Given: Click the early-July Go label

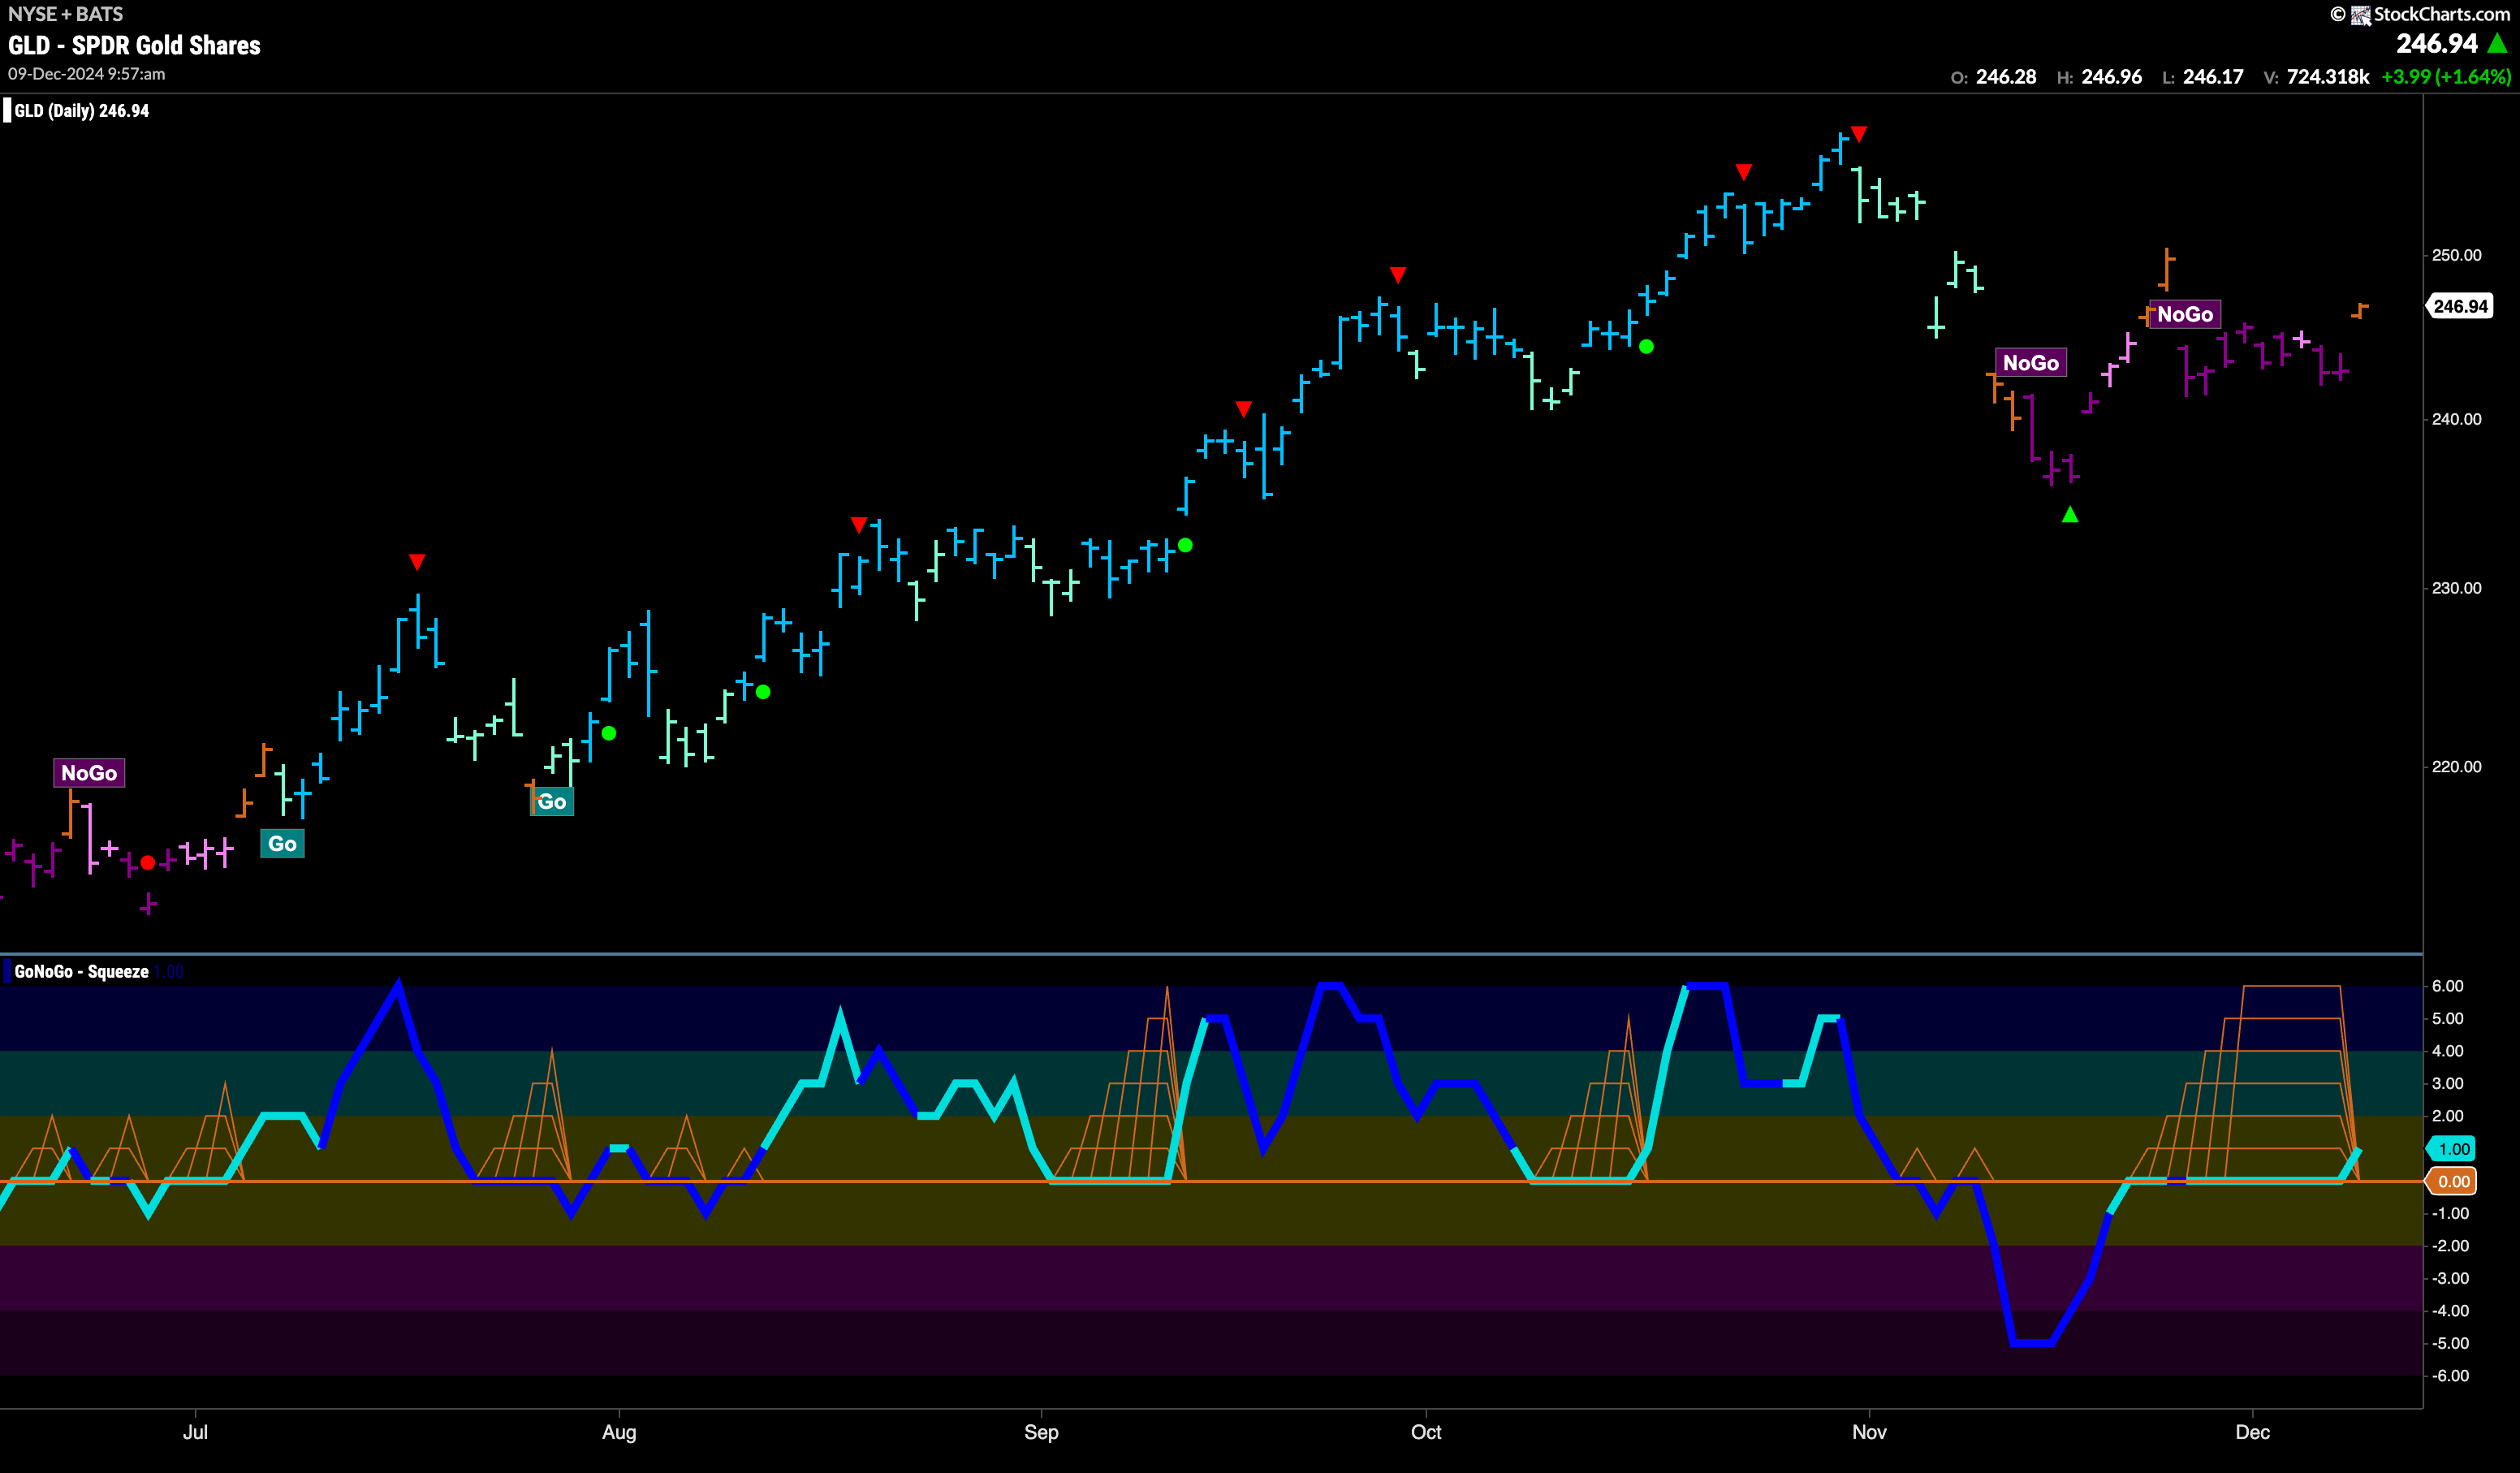Looking at the screenshot, I should pos(282,844).
